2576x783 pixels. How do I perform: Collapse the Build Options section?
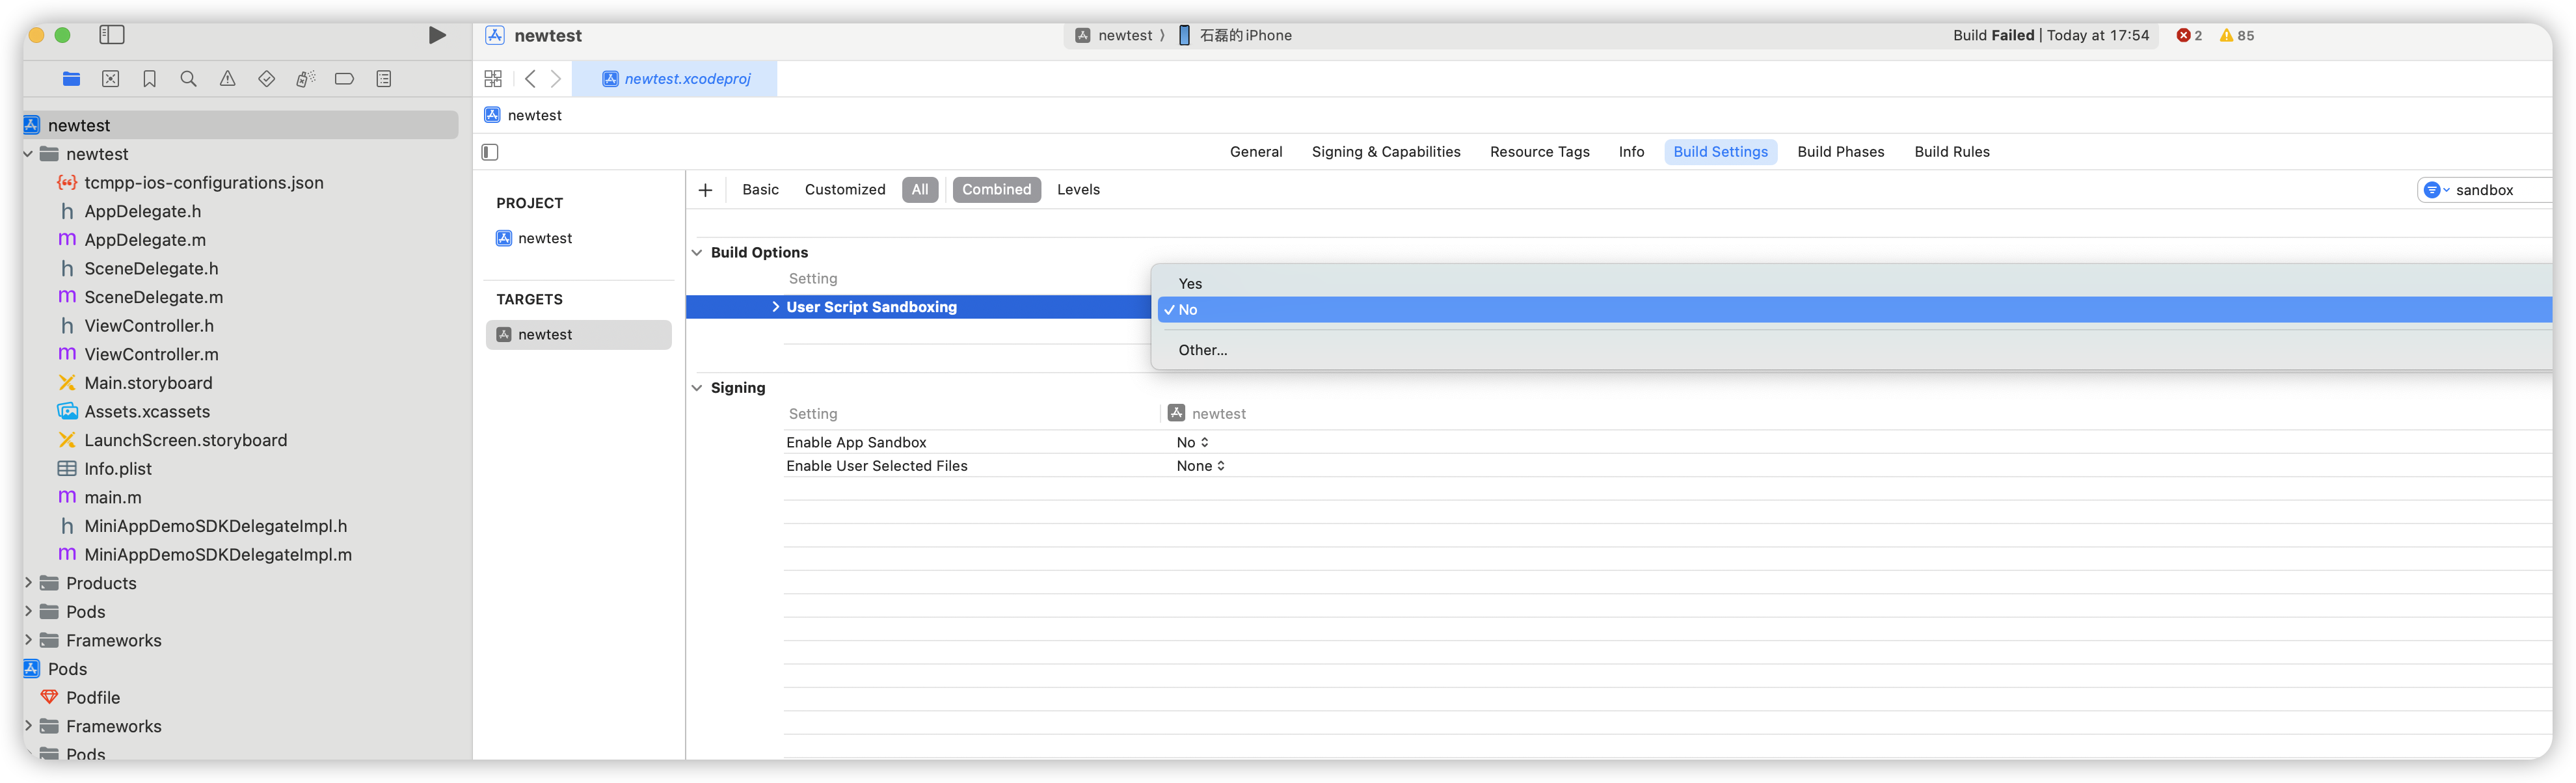pos(697,253)
